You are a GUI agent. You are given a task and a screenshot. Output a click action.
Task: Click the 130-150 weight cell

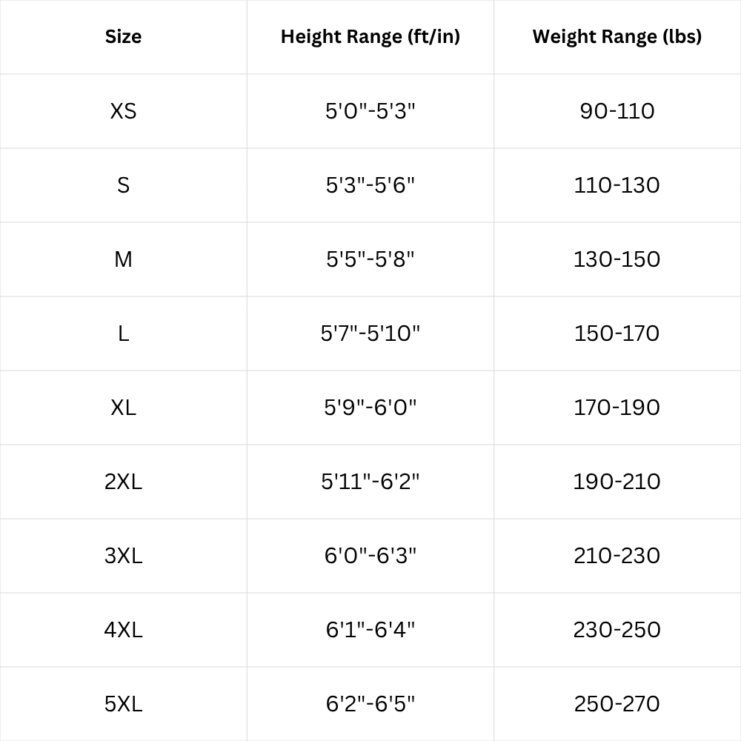(617, 259)
